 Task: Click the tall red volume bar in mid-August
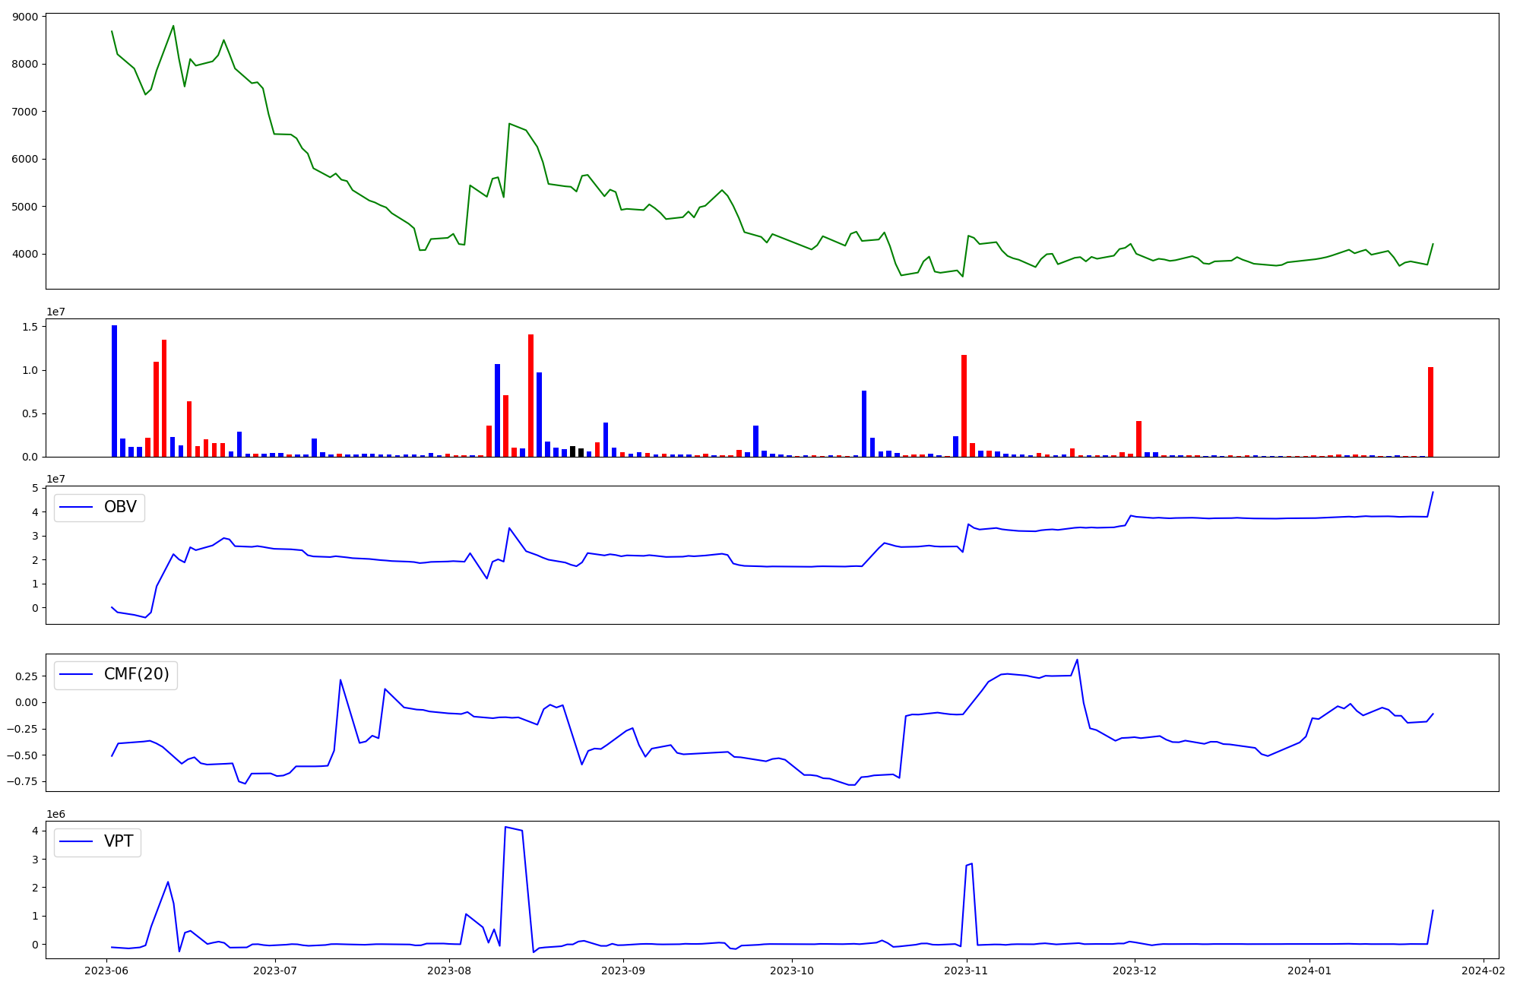pos(530,395)
